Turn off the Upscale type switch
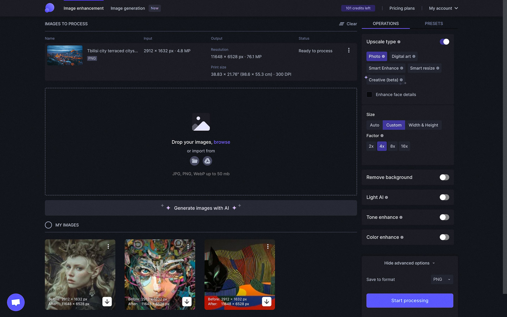 tap(444, 42)
